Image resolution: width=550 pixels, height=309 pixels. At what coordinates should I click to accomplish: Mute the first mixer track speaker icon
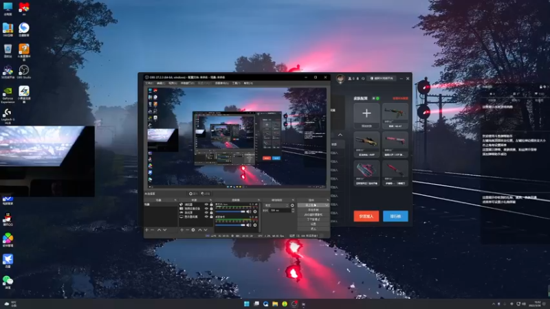pos(249,211)
